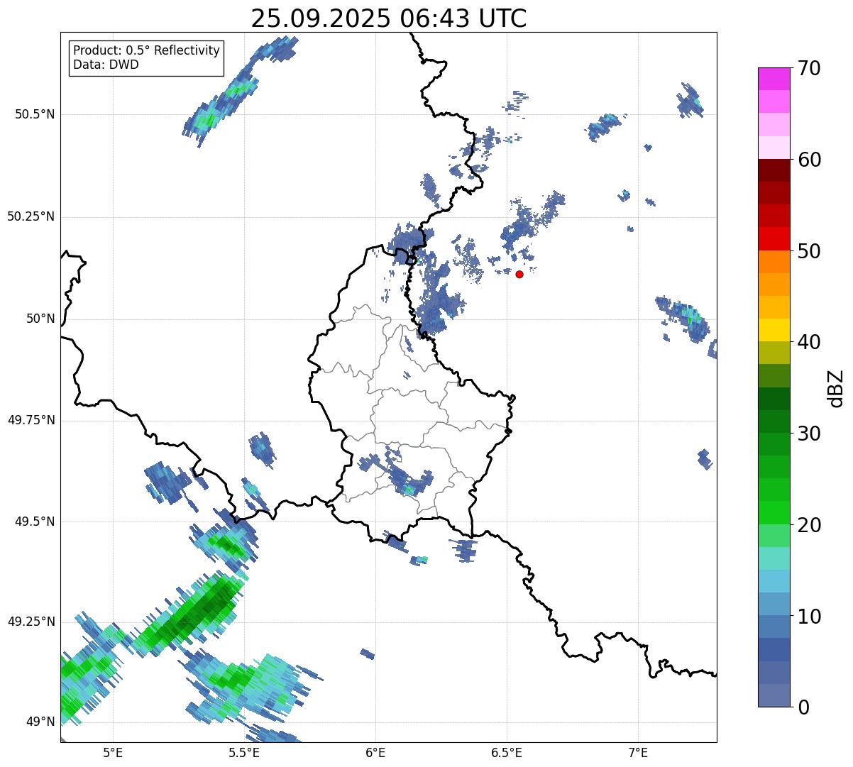The width and height of the screenshot is (853, 767).
Task: Click the 5.5°E longitude label
Action: pyautogui.click(x=244, y=752)
